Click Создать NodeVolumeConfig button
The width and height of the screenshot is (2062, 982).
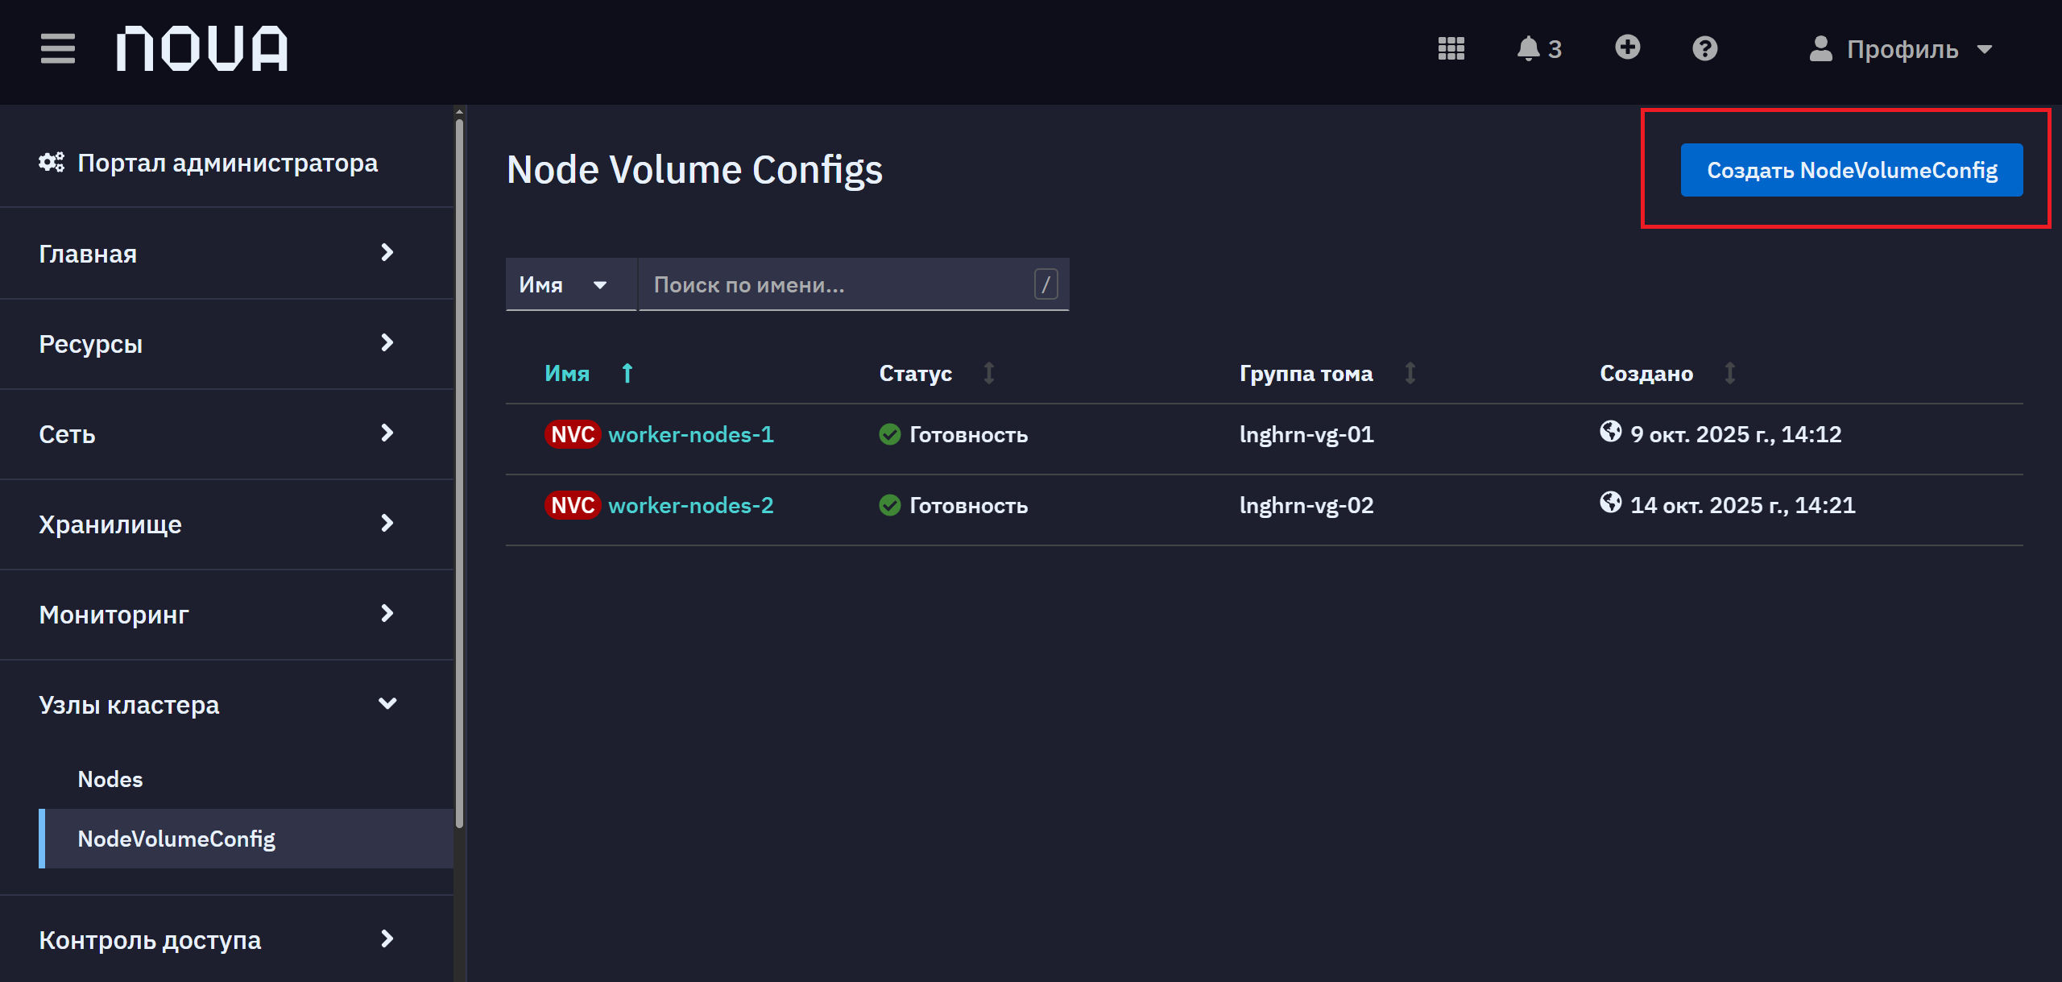pos(1852,170)
